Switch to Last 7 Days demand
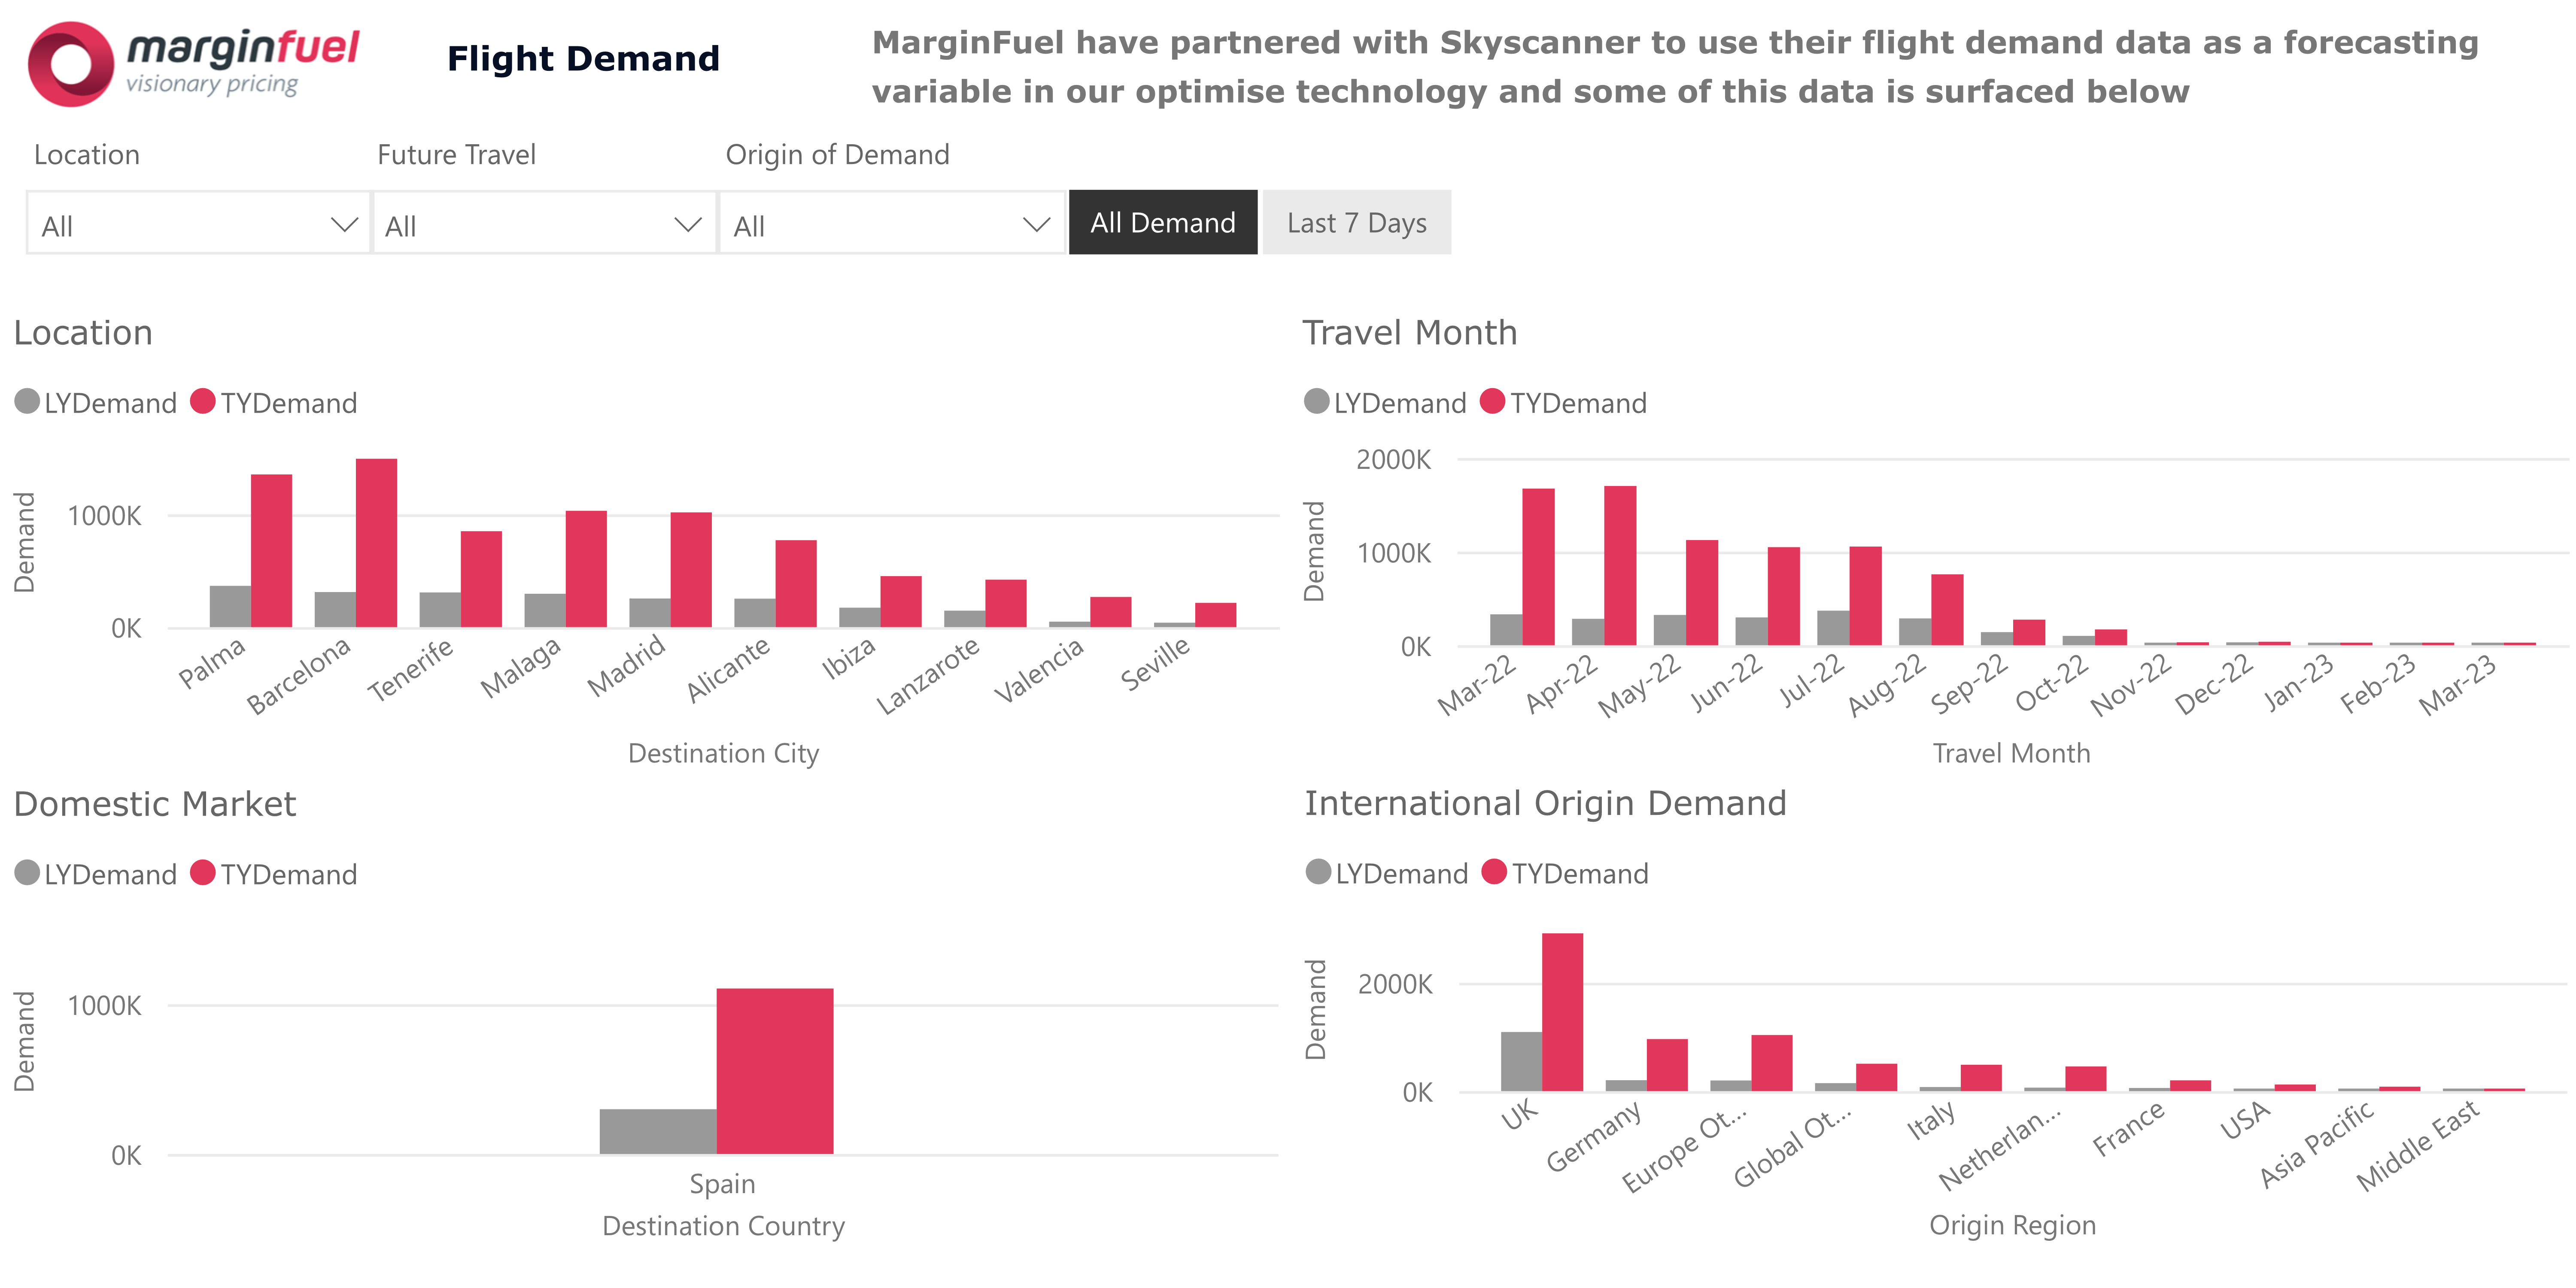 (1356, 223)
